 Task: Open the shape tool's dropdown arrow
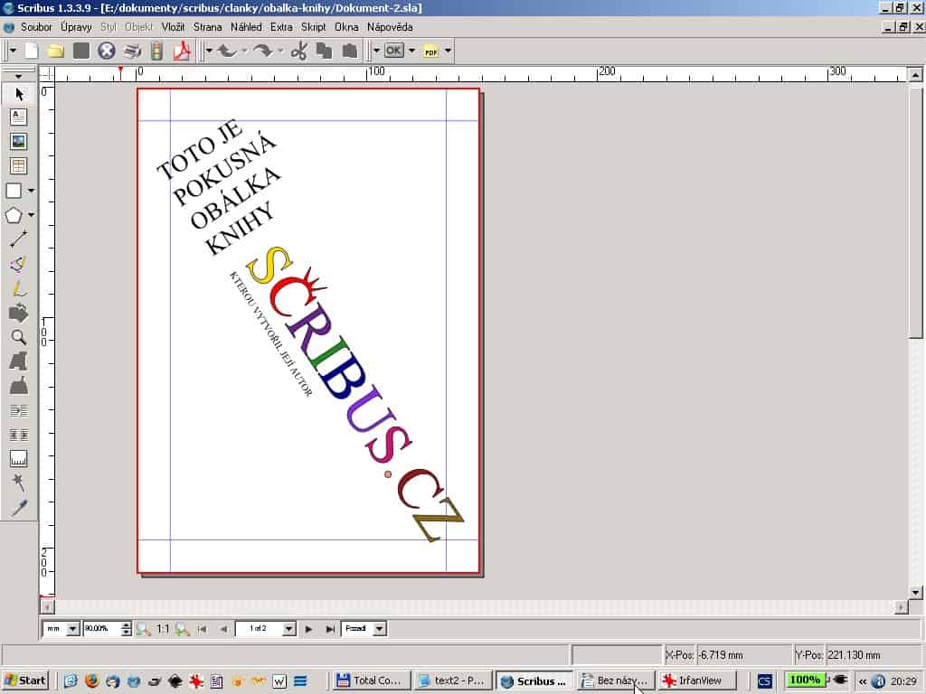pyautogui.click(x=32, y=191)
